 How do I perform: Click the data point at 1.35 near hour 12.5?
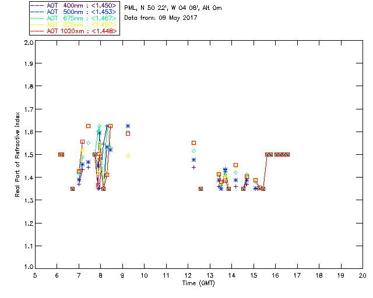(x=200, y=189)
